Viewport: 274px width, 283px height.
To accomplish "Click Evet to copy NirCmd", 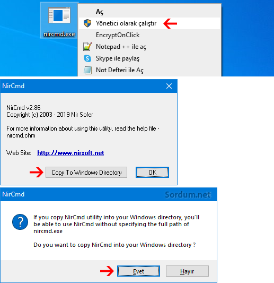I will [138, 271].
